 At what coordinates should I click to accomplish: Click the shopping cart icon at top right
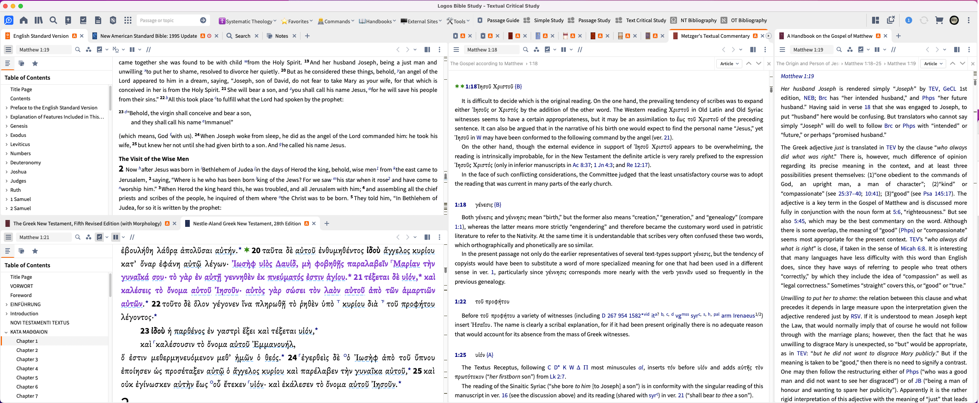click(x=939, y=20)
